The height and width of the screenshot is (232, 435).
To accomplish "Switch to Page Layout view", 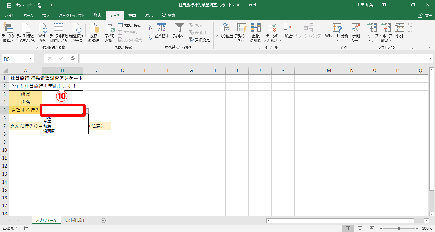I will point(360,228).
